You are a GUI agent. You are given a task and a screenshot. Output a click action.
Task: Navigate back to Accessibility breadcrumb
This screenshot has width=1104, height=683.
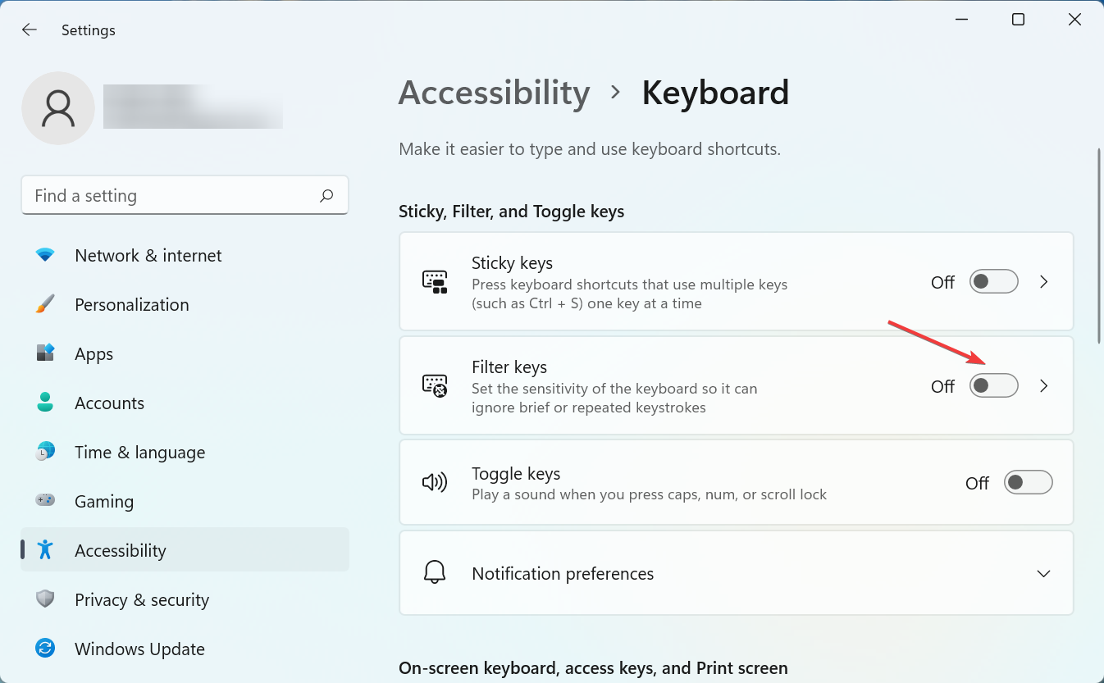pos(494,93)
